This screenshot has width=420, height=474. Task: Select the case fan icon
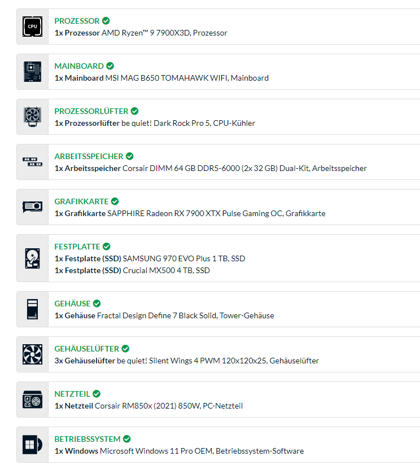pyautogui.click(x=32, y=354)
